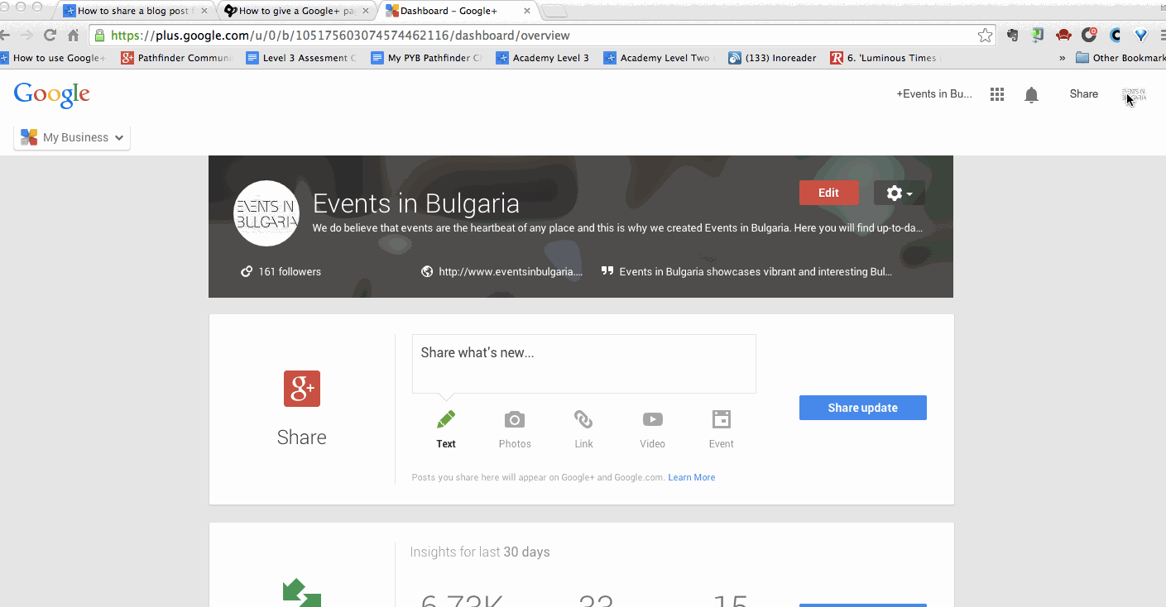
Task: Click the red Edit button
Action: 828,193
